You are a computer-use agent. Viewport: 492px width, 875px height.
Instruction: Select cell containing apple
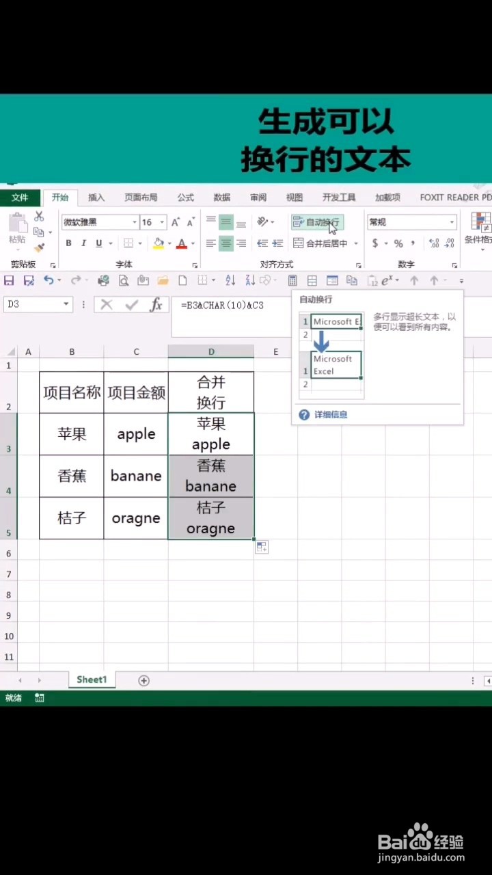pos(136,434)
